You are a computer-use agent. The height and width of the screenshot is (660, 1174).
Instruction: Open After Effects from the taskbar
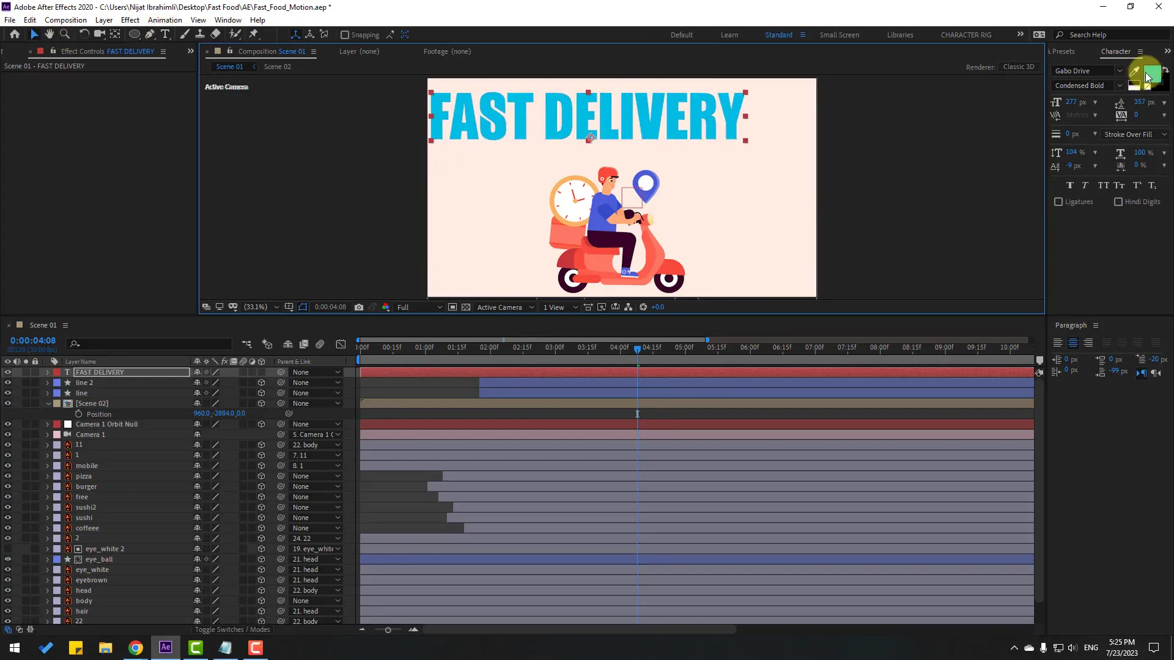pyautogui.click(x=165, y=647)
